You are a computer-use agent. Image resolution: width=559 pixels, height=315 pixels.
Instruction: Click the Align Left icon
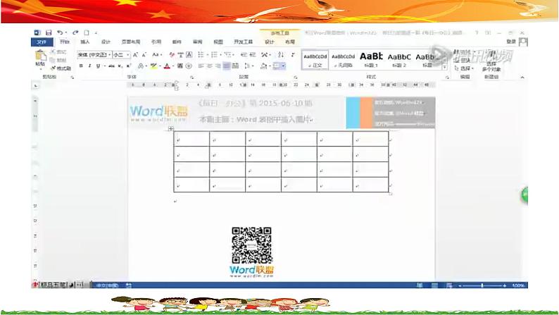pos(201,66)
